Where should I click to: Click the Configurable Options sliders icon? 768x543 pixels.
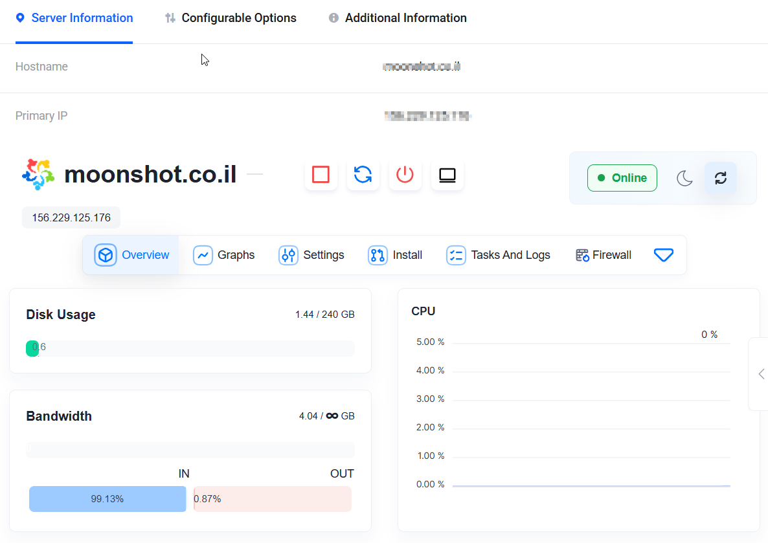click(170, 18)
